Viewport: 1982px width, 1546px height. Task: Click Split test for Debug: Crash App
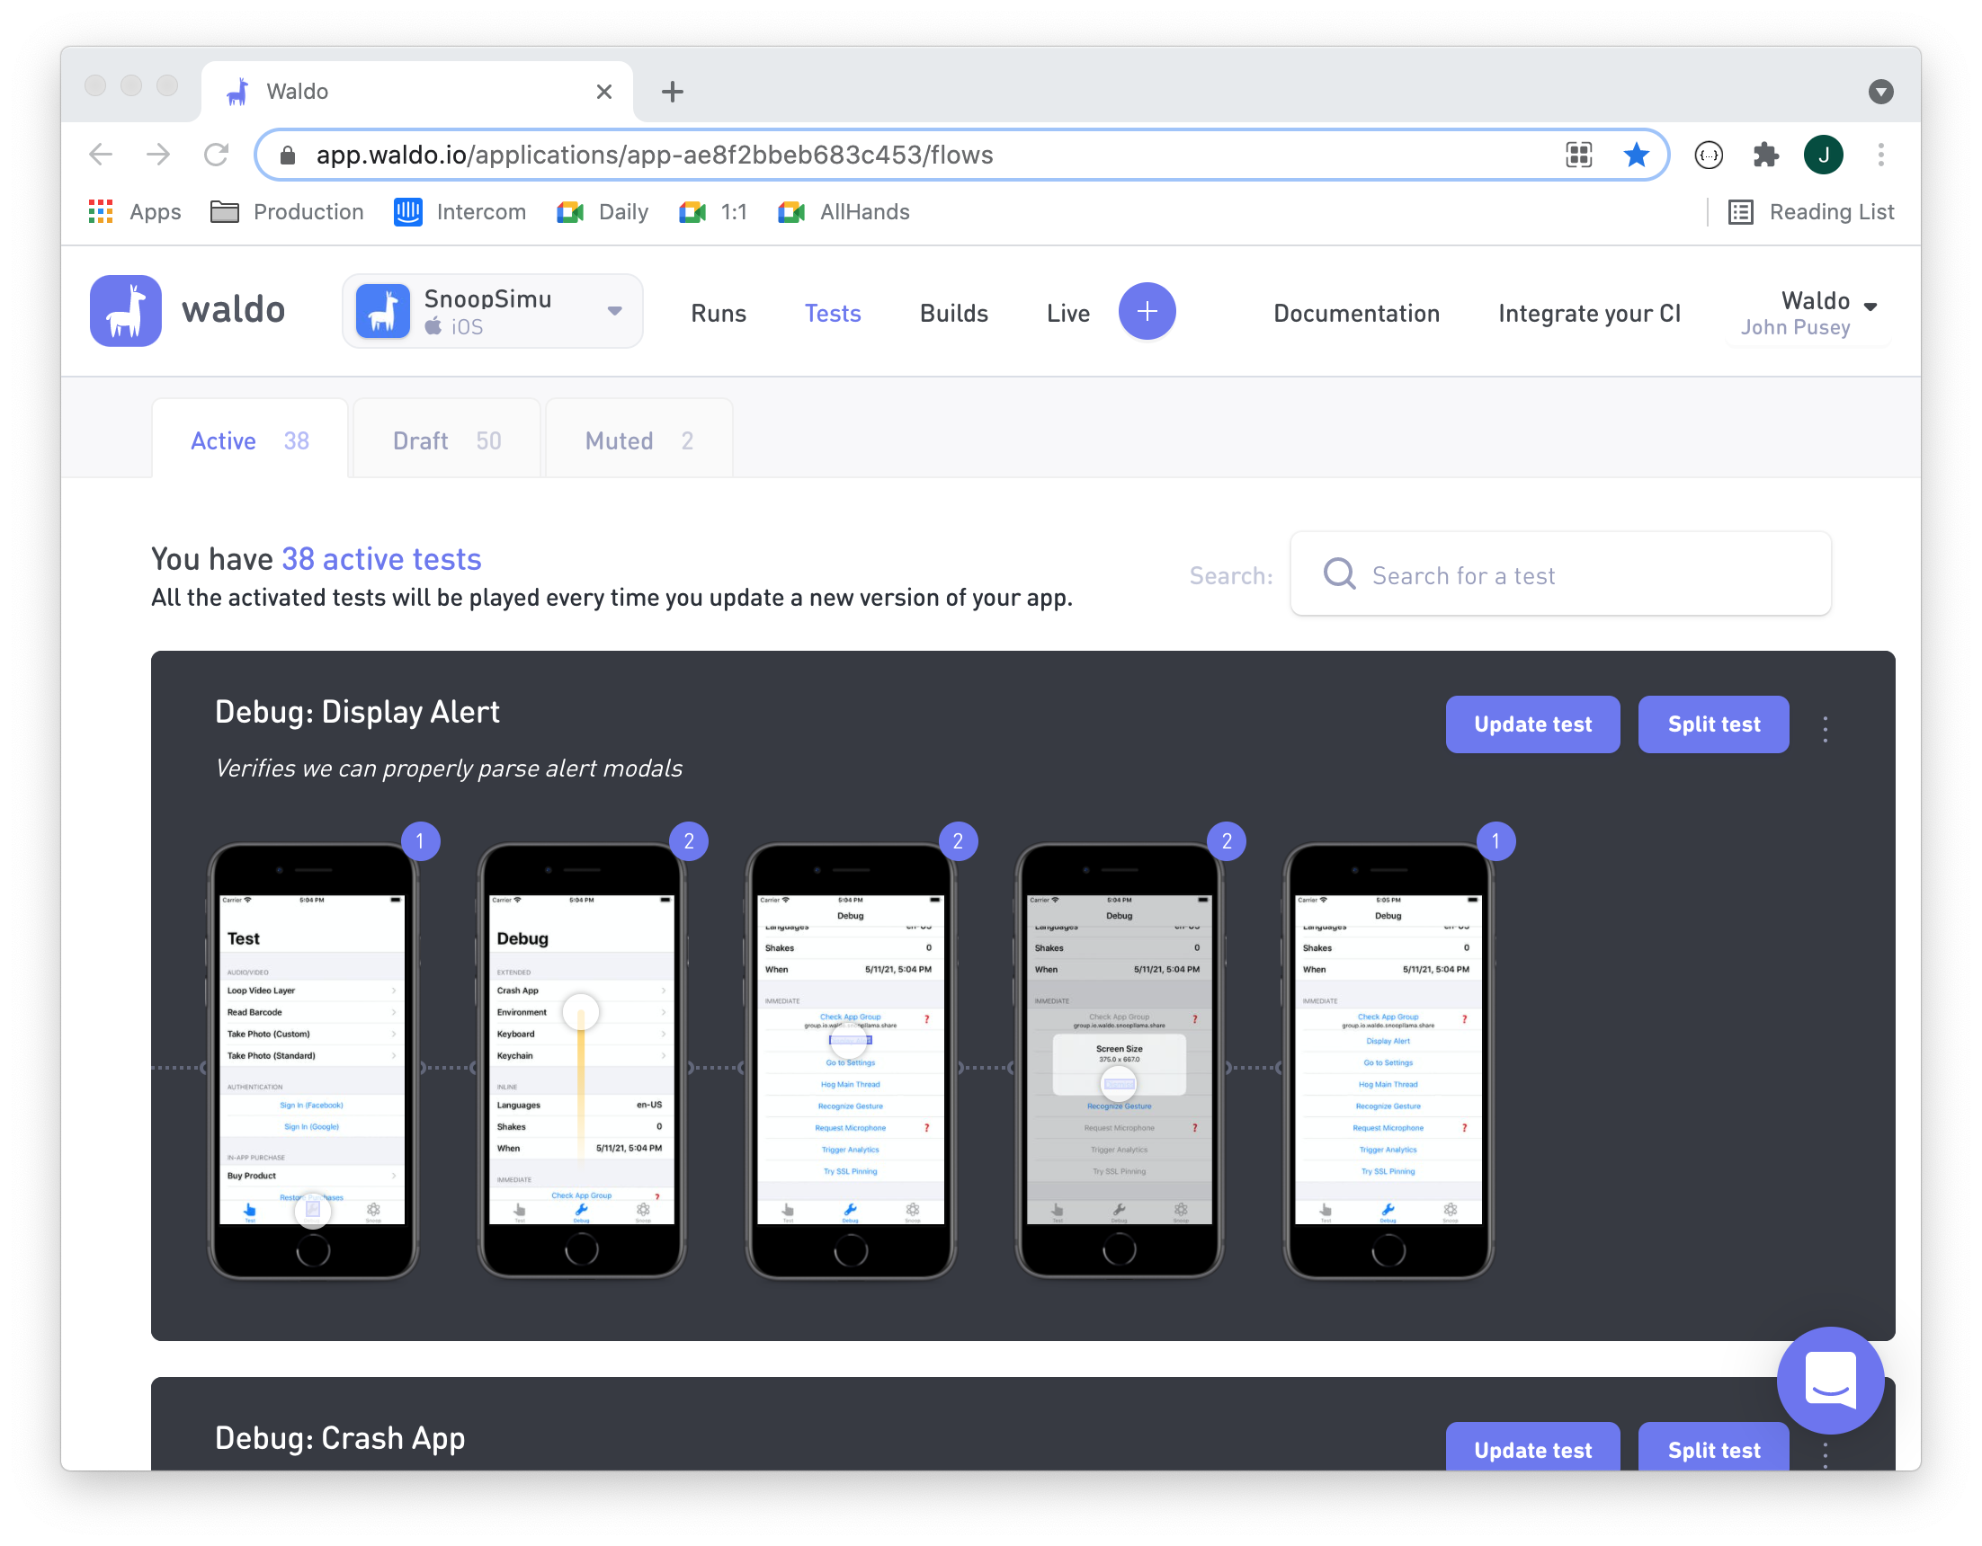[x=1713, y=1448]
